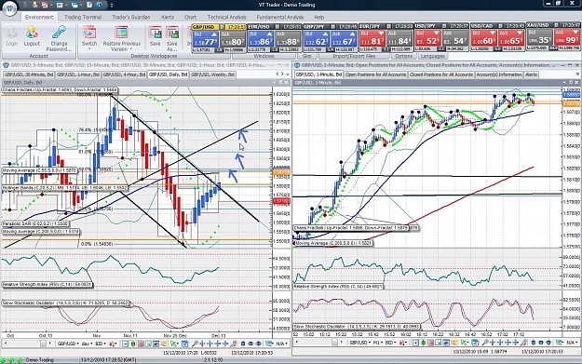Click the EUR/USD Bid price button
Image resolution: width=582 pixels, height=364 pixels.
(x=261, y=38)
